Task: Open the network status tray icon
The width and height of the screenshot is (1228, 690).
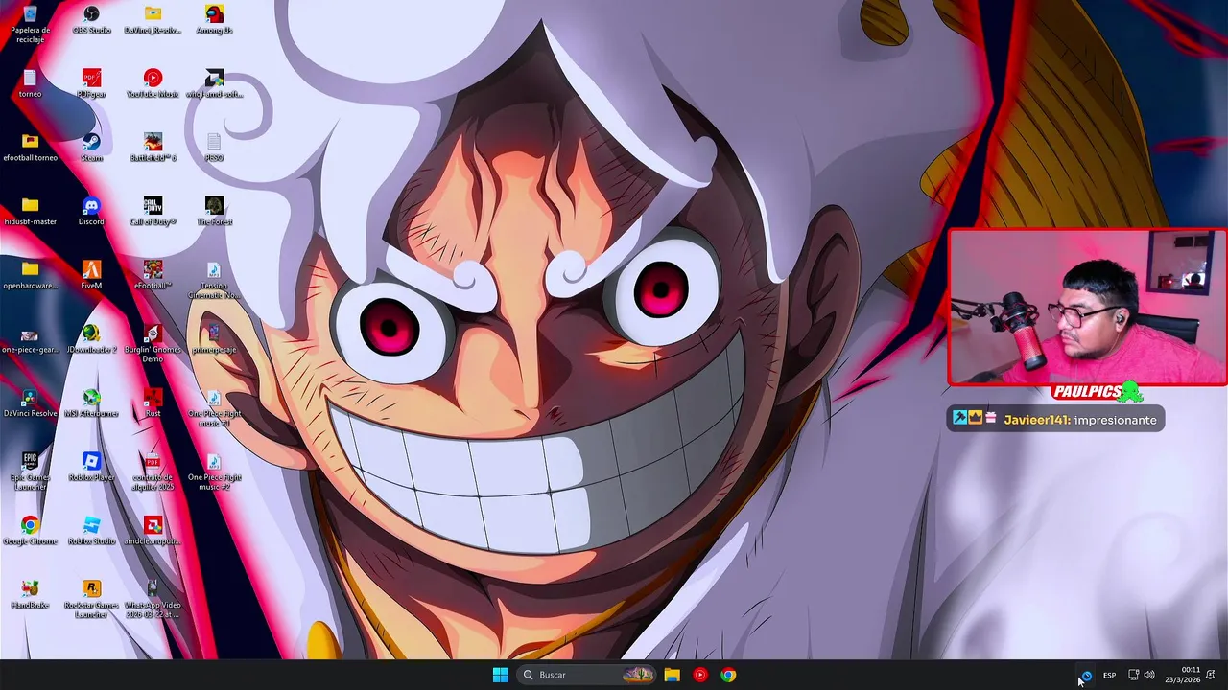Action: pyautogui.click(x=1133, y=675)
